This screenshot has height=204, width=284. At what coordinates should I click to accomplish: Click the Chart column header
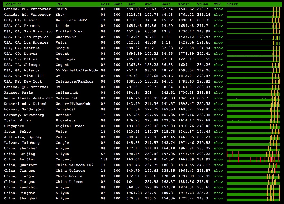[233, 4]
